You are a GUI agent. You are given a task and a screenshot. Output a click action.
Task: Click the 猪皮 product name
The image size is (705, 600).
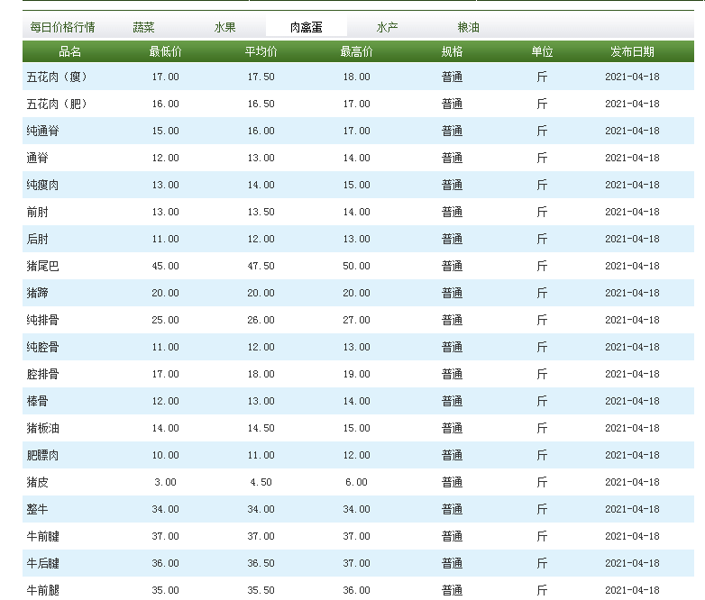pos(37,482)
